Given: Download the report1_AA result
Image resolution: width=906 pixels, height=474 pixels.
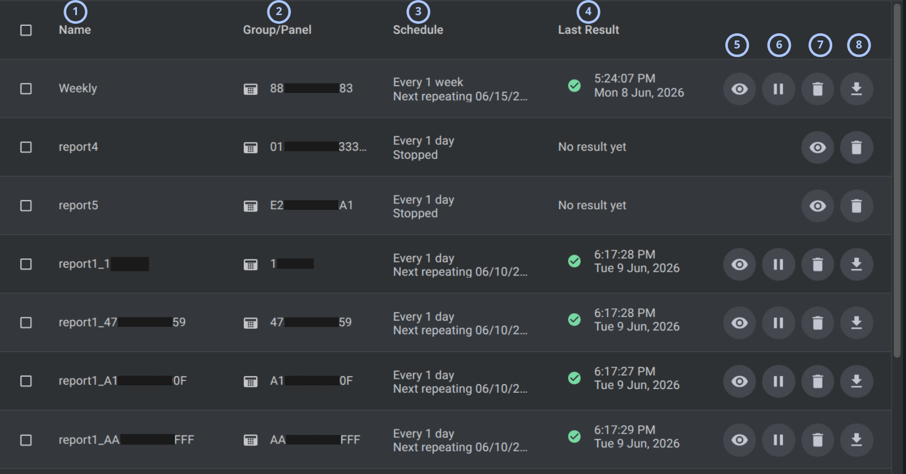Looking at the screenshot, I should (857, 440).
